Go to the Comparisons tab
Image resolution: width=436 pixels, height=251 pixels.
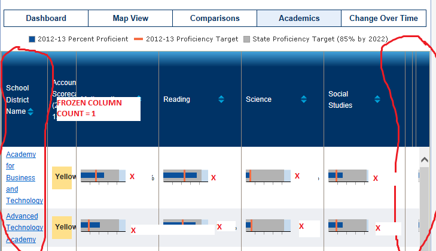point(215,19)
